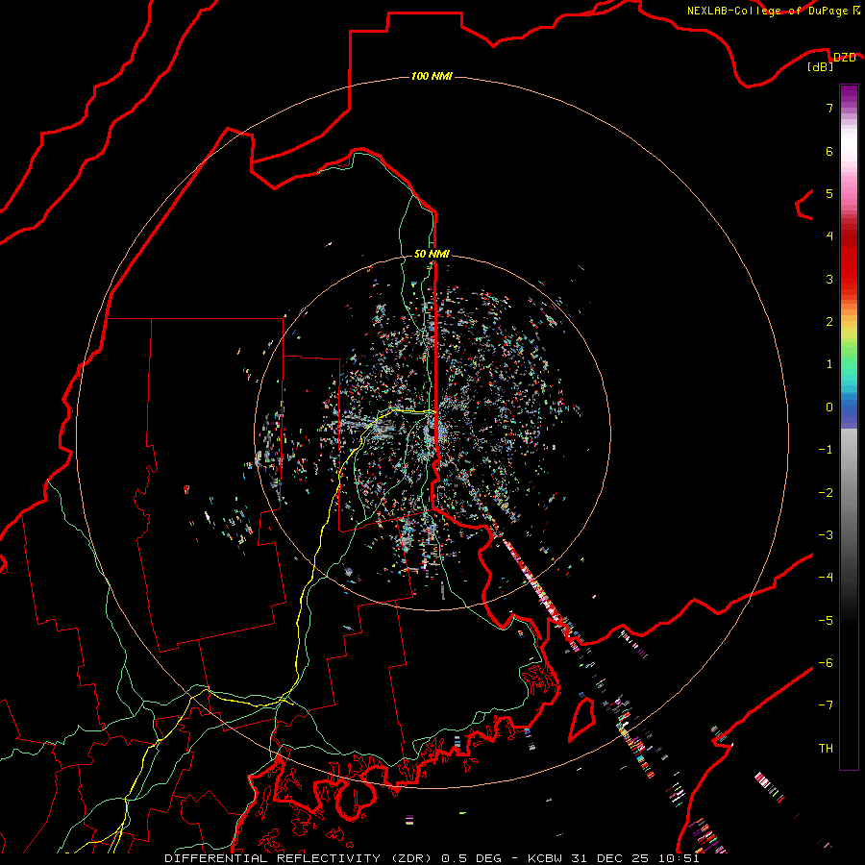The height and width of the screenshot is (865, 865).
Task: Click the TH label on the color scale
Action: coord(826,749)
